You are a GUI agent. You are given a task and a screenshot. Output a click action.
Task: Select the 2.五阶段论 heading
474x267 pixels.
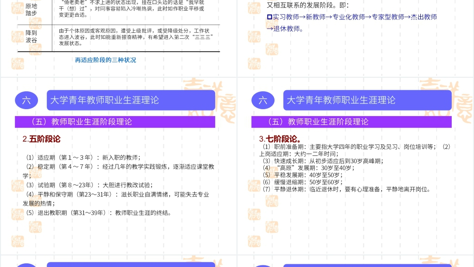42,139
